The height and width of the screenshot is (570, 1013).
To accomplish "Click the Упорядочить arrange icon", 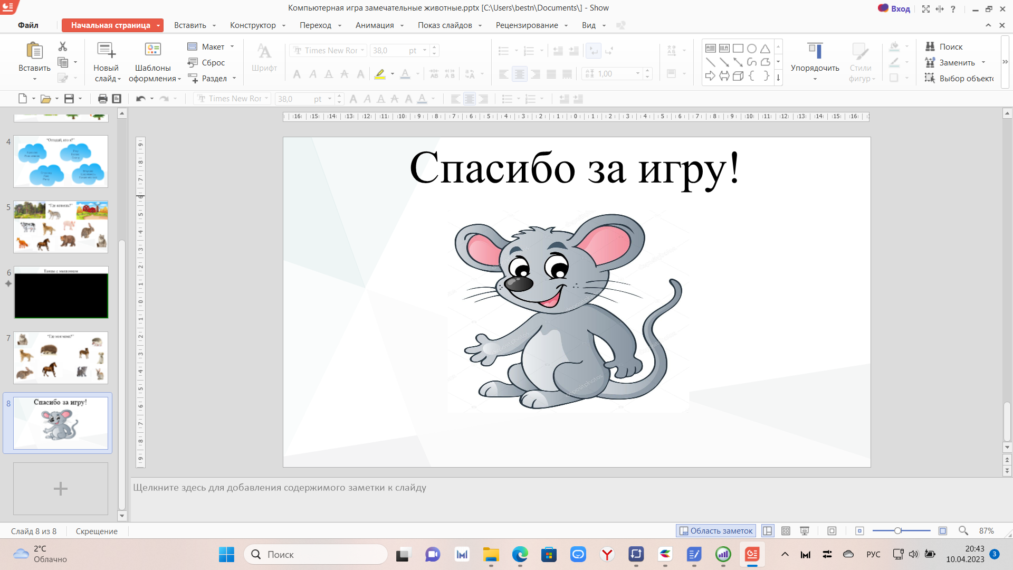I will (815, 52).
